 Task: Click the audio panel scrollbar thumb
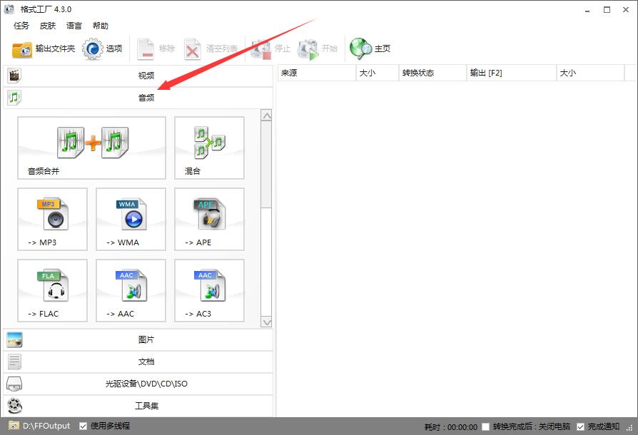click(266, 164)
